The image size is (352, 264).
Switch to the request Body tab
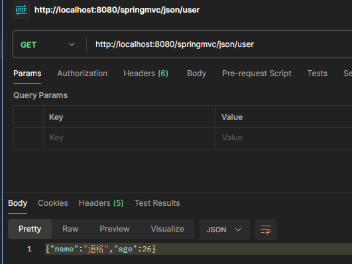196,73
